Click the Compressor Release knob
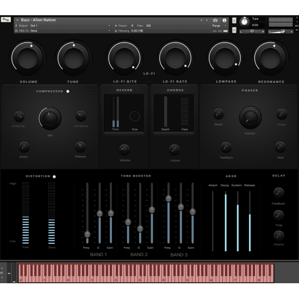Screen dimensions: 299x299 click(x=80, y=147)
